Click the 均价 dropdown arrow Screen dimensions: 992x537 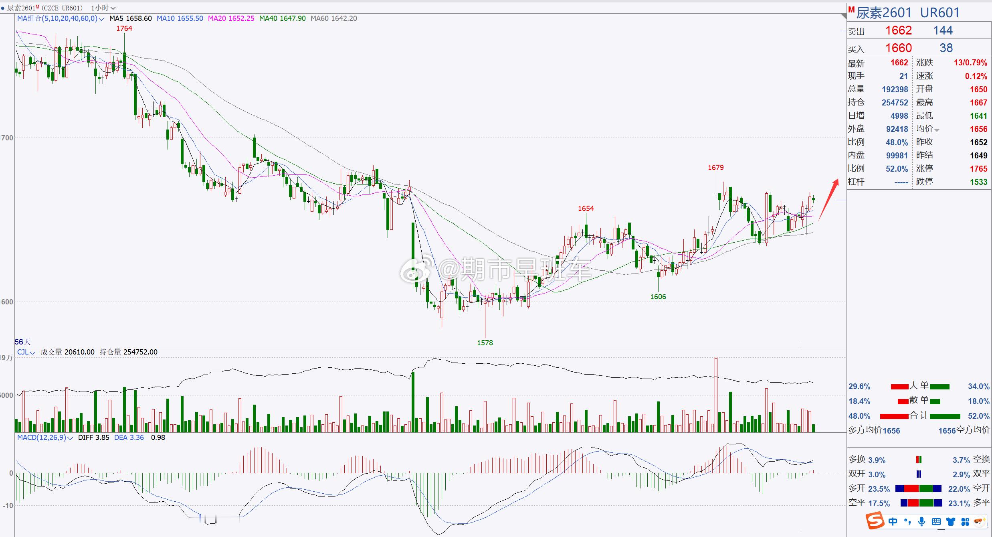point(937,130)
